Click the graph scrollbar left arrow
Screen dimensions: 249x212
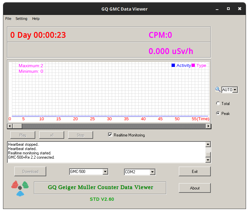10,126
